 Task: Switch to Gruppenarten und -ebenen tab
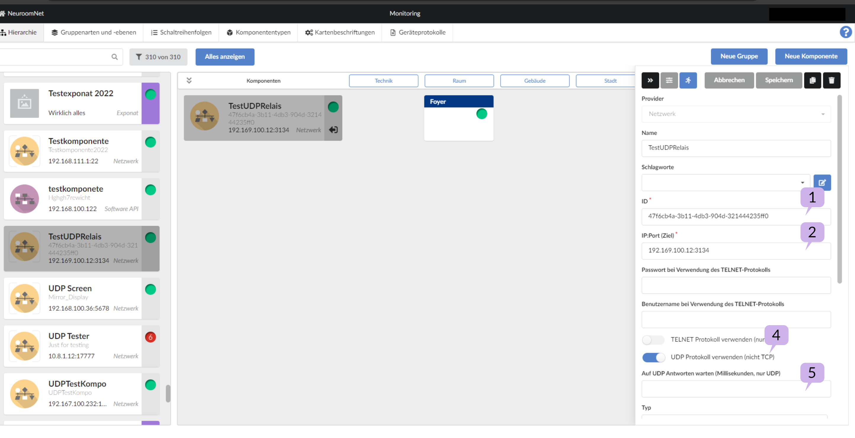point(94,32)
